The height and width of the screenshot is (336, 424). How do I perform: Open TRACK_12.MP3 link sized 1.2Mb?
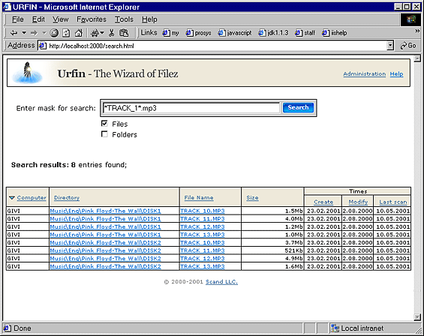pos(203,226)
